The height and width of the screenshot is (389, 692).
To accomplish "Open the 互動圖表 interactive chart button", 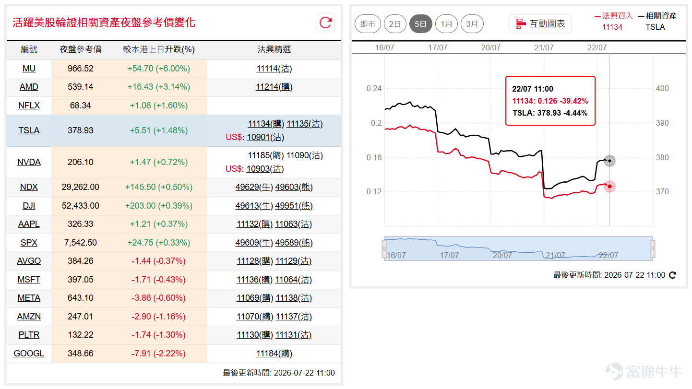I will [540, 24].
